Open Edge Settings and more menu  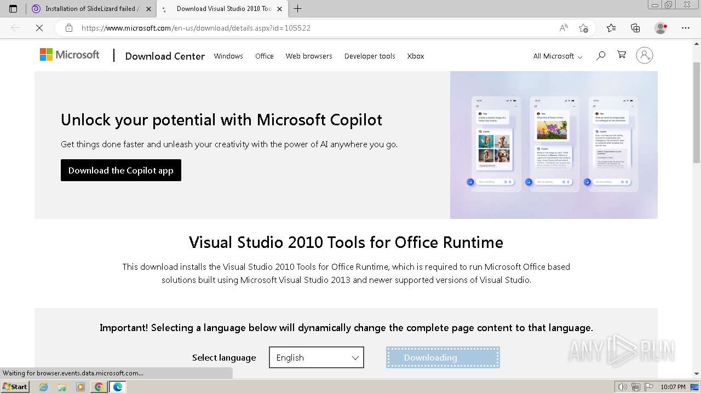(685, 28)
